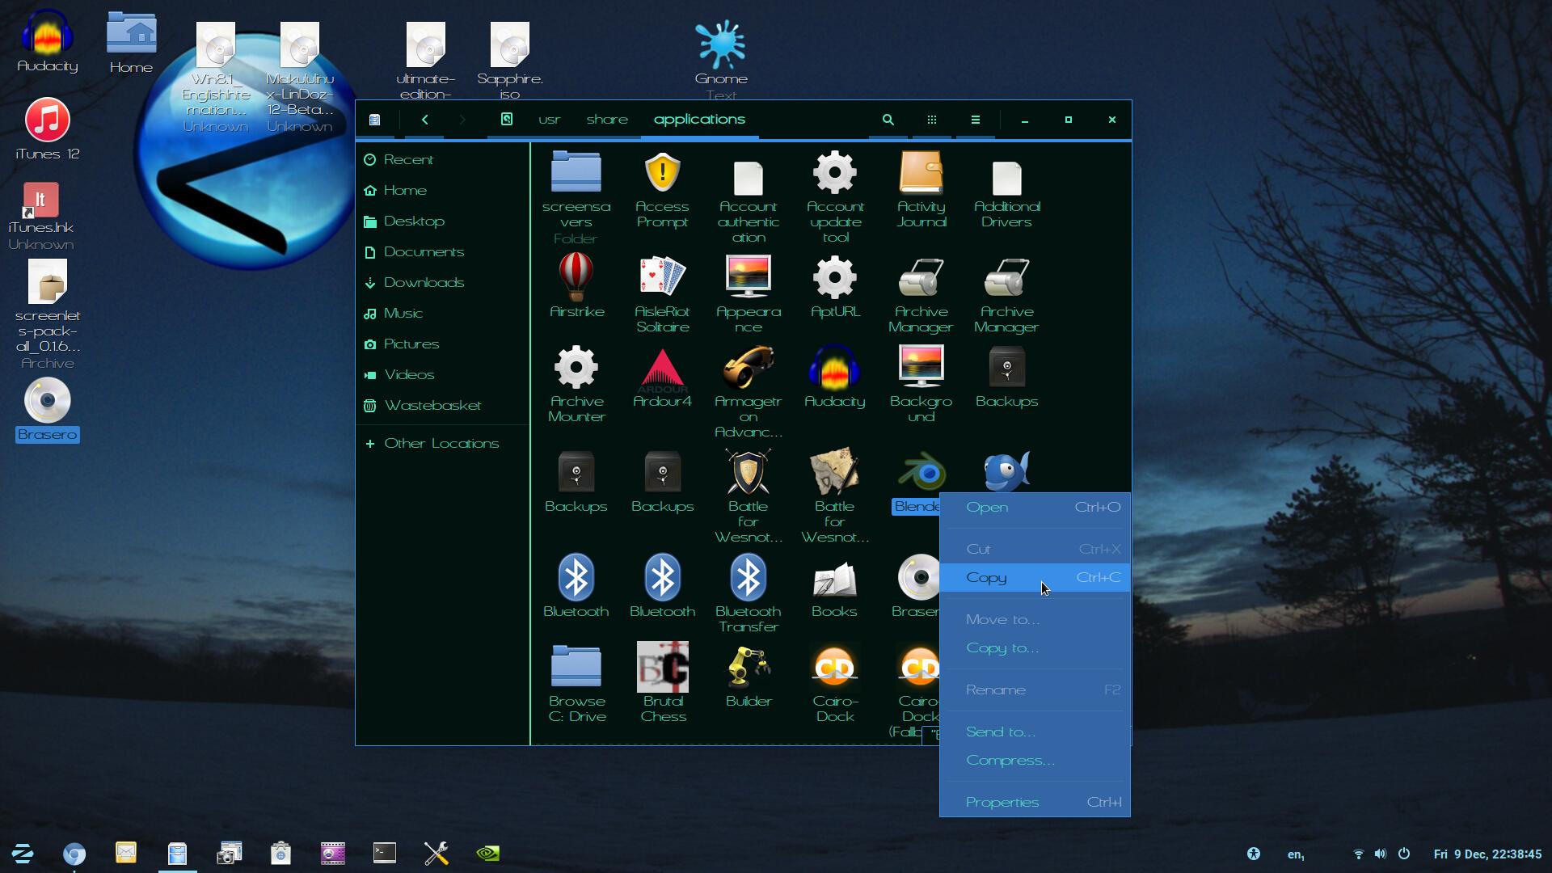Select the Books application icon
This screenshot has width=1552, height=873.
[835, 580]
